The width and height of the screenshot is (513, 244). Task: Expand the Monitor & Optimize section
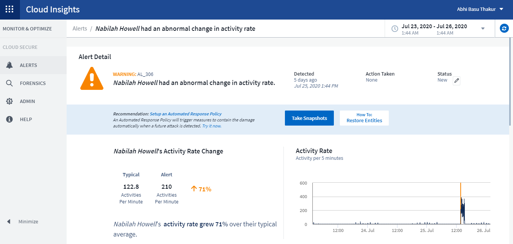point(27,29)
